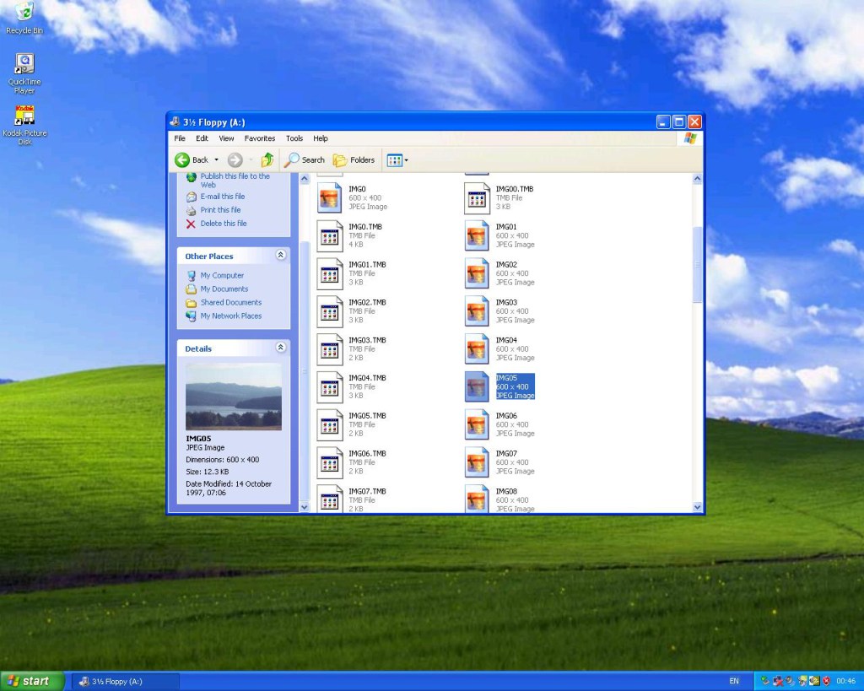Open the Back history dropdown arrow
Viewport: 864px width, 691px height.
point(216,159)
